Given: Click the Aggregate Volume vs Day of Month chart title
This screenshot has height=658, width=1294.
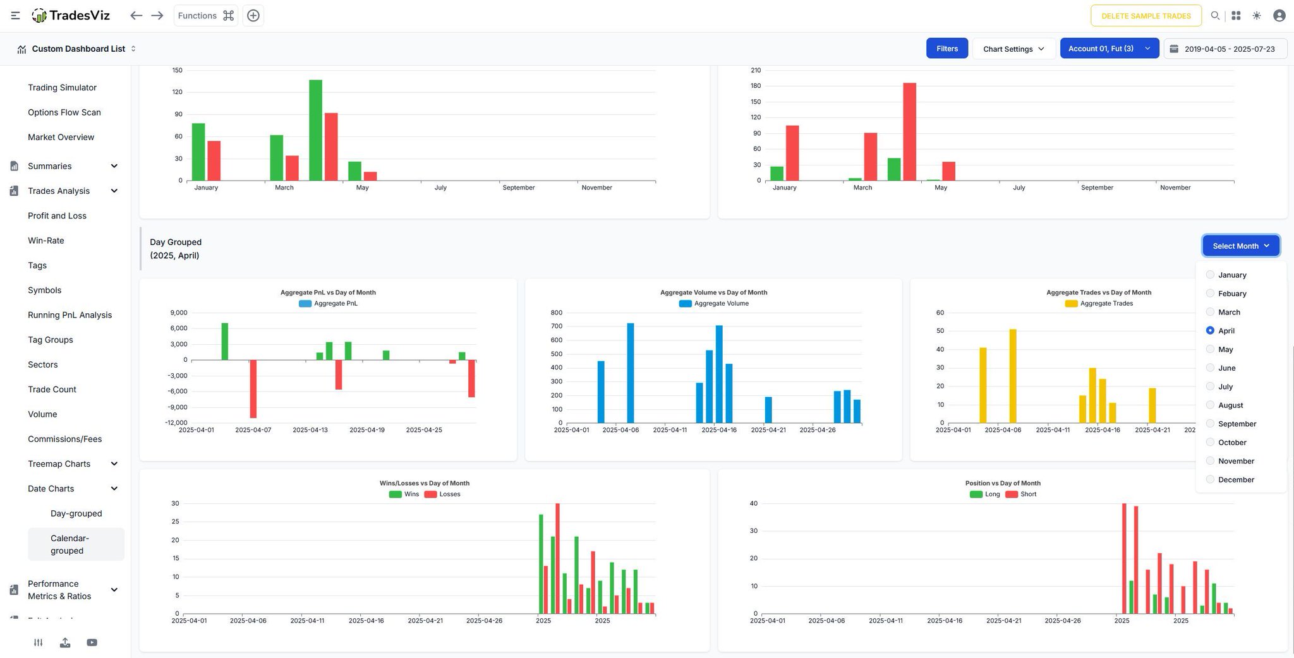Looking at the screenshot, I should pos(713,292).
